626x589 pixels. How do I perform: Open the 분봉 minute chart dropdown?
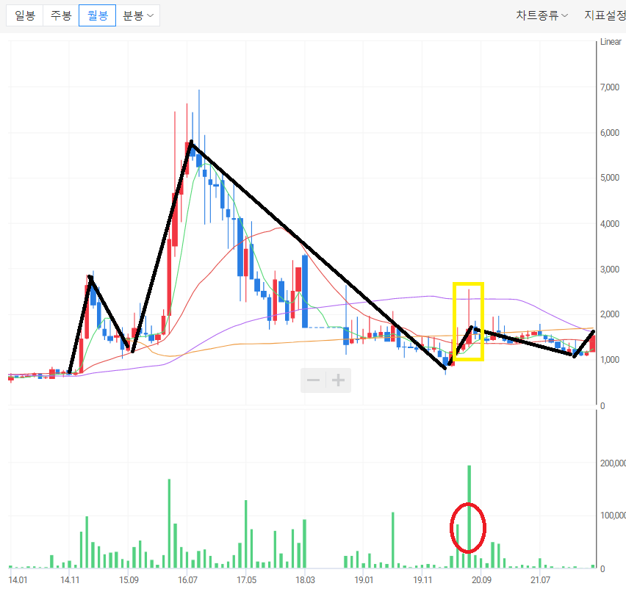[137, 15]
